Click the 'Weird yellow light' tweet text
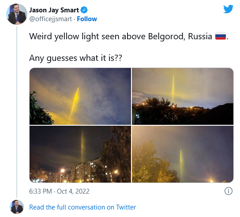The width and height of the screenshot is (240, 217). [129, 37]
